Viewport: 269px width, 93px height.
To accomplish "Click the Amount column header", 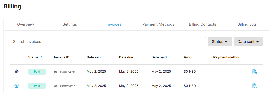I will click(190, 57).
